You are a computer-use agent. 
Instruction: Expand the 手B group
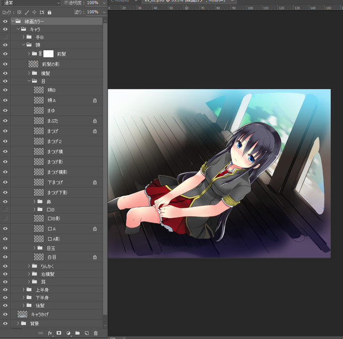click(x=23, y=37)
